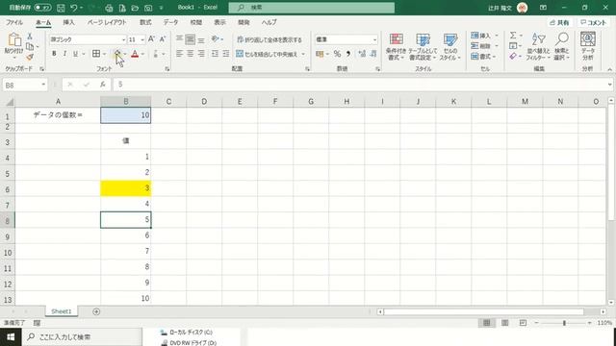The width and height of the screenshot is (616, 346).
Task: Apply percent style format
Action: point(337,54)
